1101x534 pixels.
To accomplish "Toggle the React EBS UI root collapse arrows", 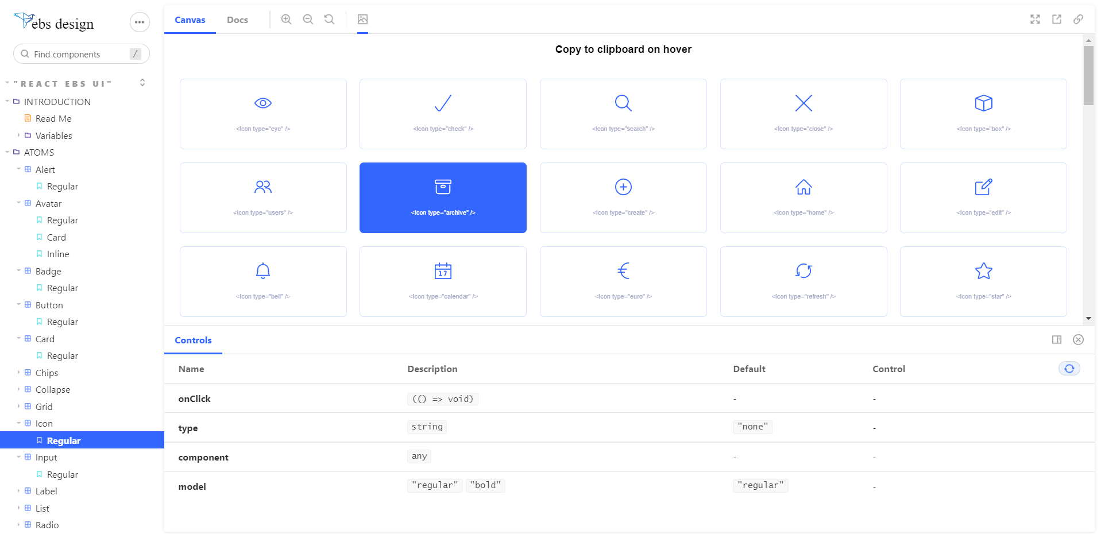I will pyautogui.click(x=142, y=83).
